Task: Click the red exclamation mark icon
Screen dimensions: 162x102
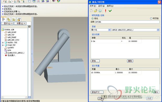Action: [106, 11]
